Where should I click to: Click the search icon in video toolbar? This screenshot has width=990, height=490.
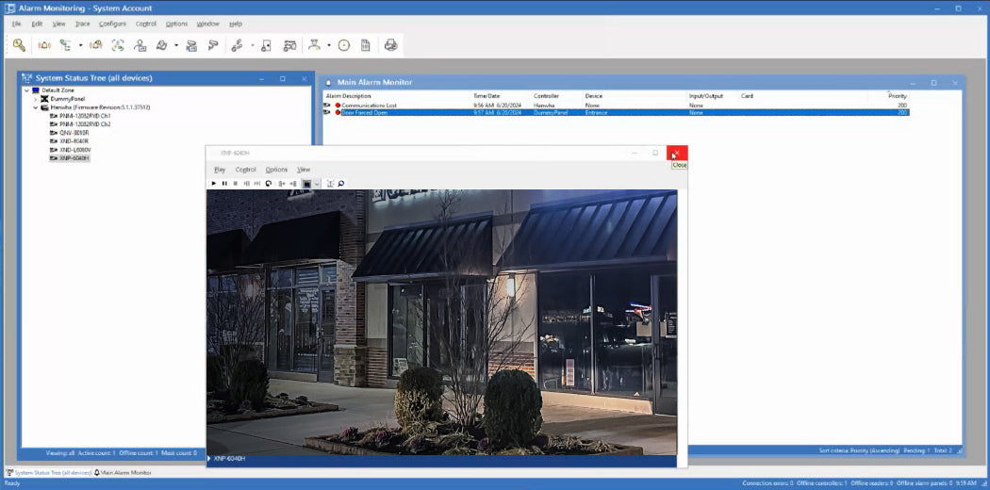click(x=341, y=183)
